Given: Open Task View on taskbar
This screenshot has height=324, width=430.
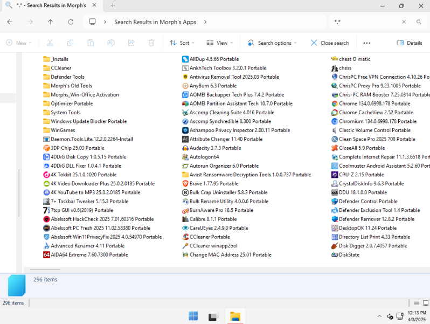Looking at the screenshot, I should [x=213, y=316].
